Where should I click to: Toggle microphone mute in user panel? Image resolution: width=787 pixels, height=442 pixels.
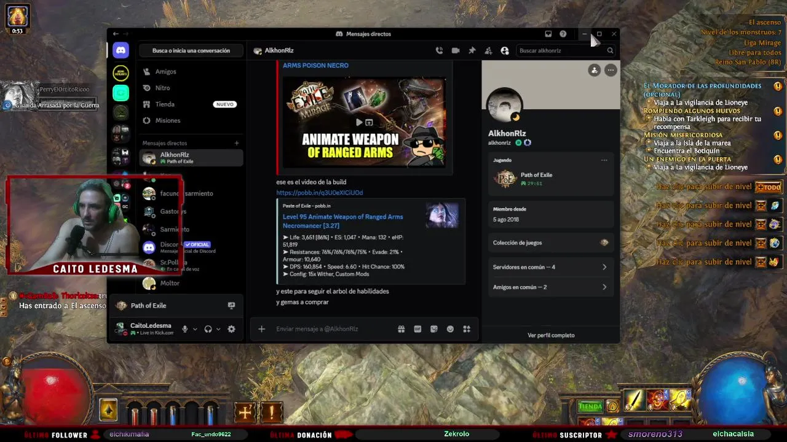tap(184, 329)
